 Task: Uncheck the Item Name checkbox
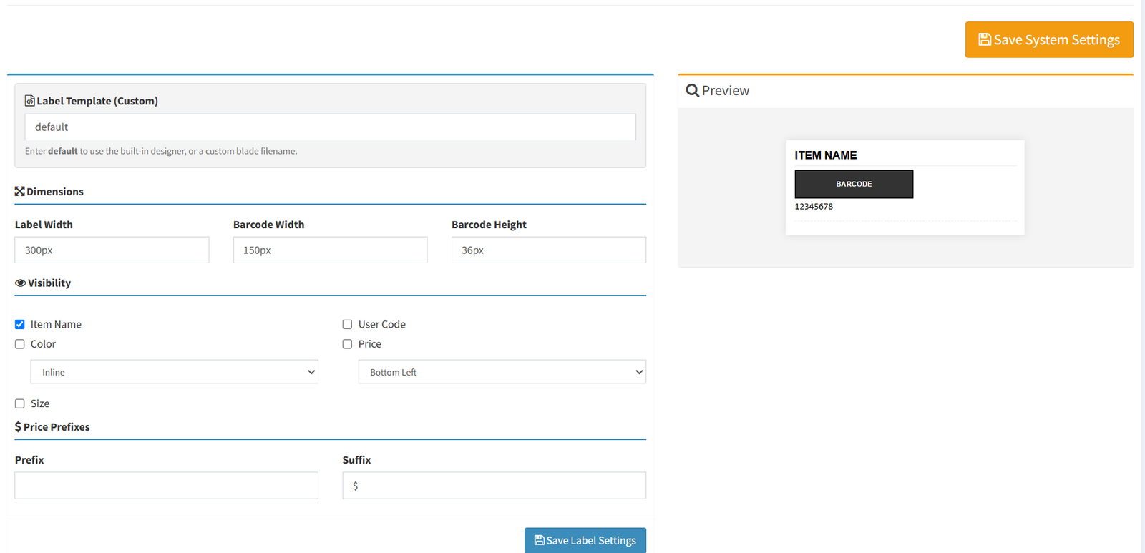[20, 325]
